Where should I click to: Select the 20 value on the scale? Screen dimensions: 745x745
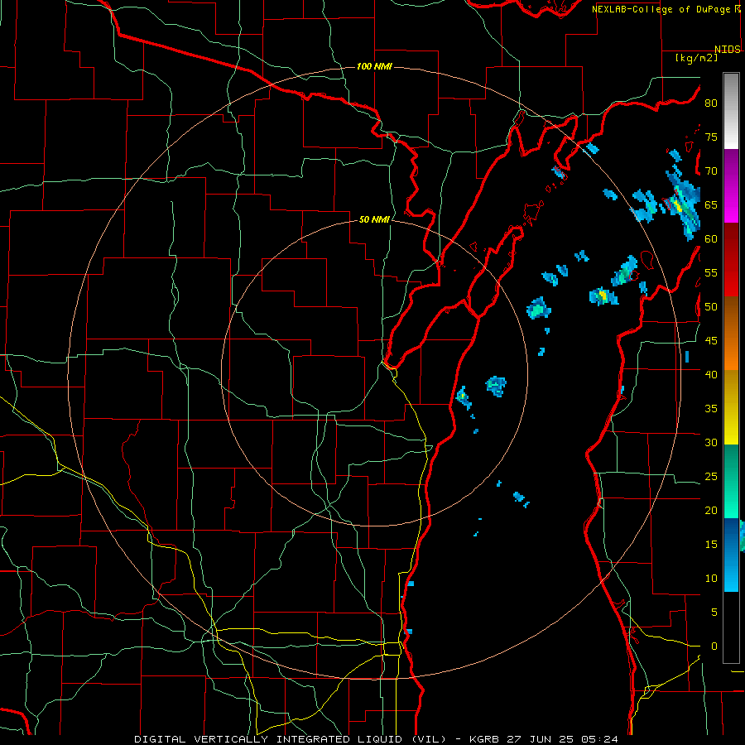pos(711,510)
